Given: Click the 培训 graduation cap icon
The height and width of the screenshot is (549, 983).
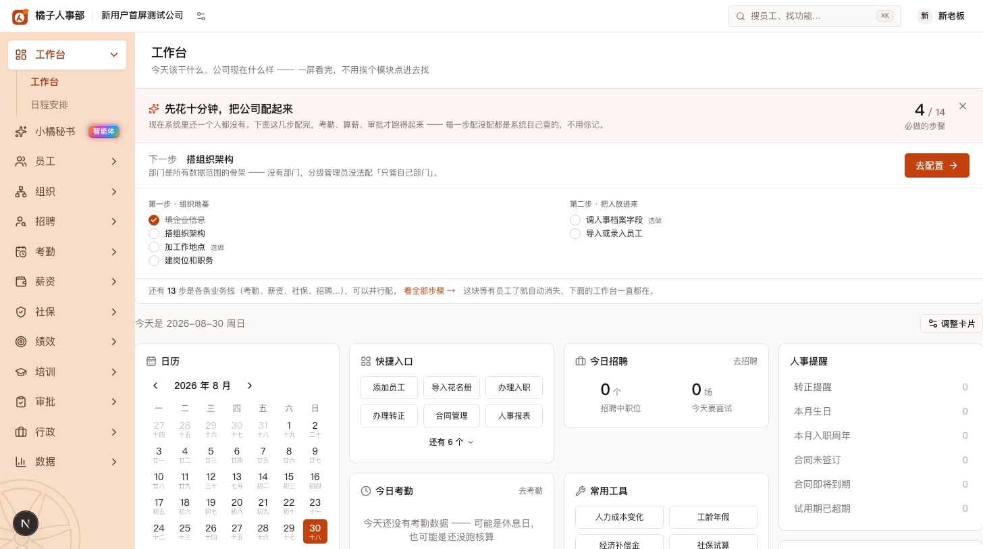Looking at the screenshot, I should 21,372.
